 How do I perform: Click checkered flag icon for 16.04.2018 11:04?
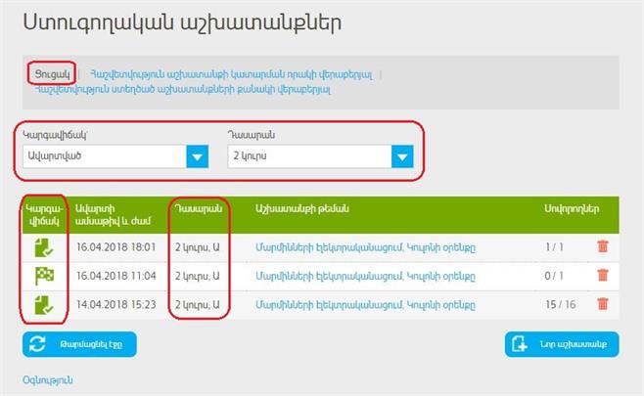(43, 275)
